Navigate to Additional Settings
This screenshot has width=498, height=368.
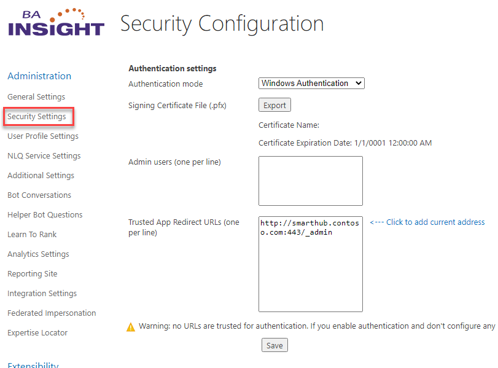point(41,176)
